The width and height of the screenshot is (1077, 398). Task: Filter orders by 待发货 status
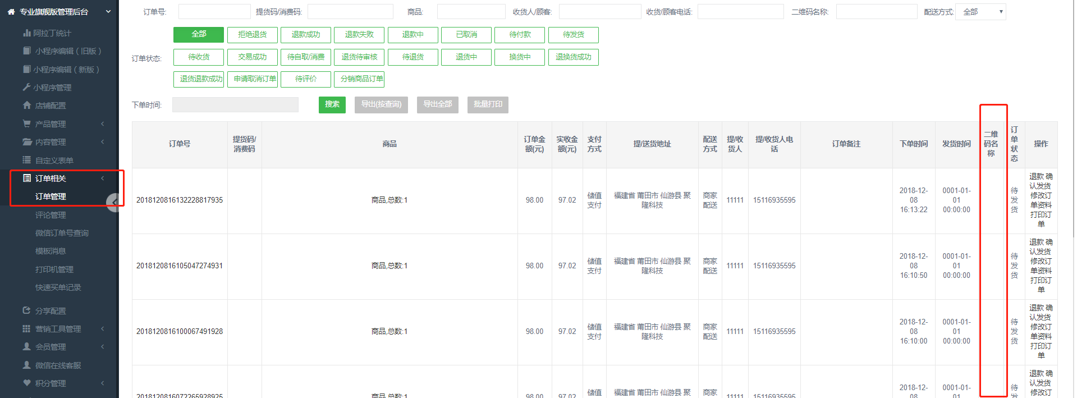pyautogui.click(x=573, y=35)
